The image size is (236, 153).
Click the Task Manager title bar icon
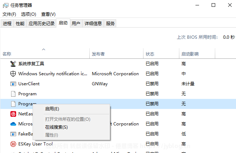(6, 5)
